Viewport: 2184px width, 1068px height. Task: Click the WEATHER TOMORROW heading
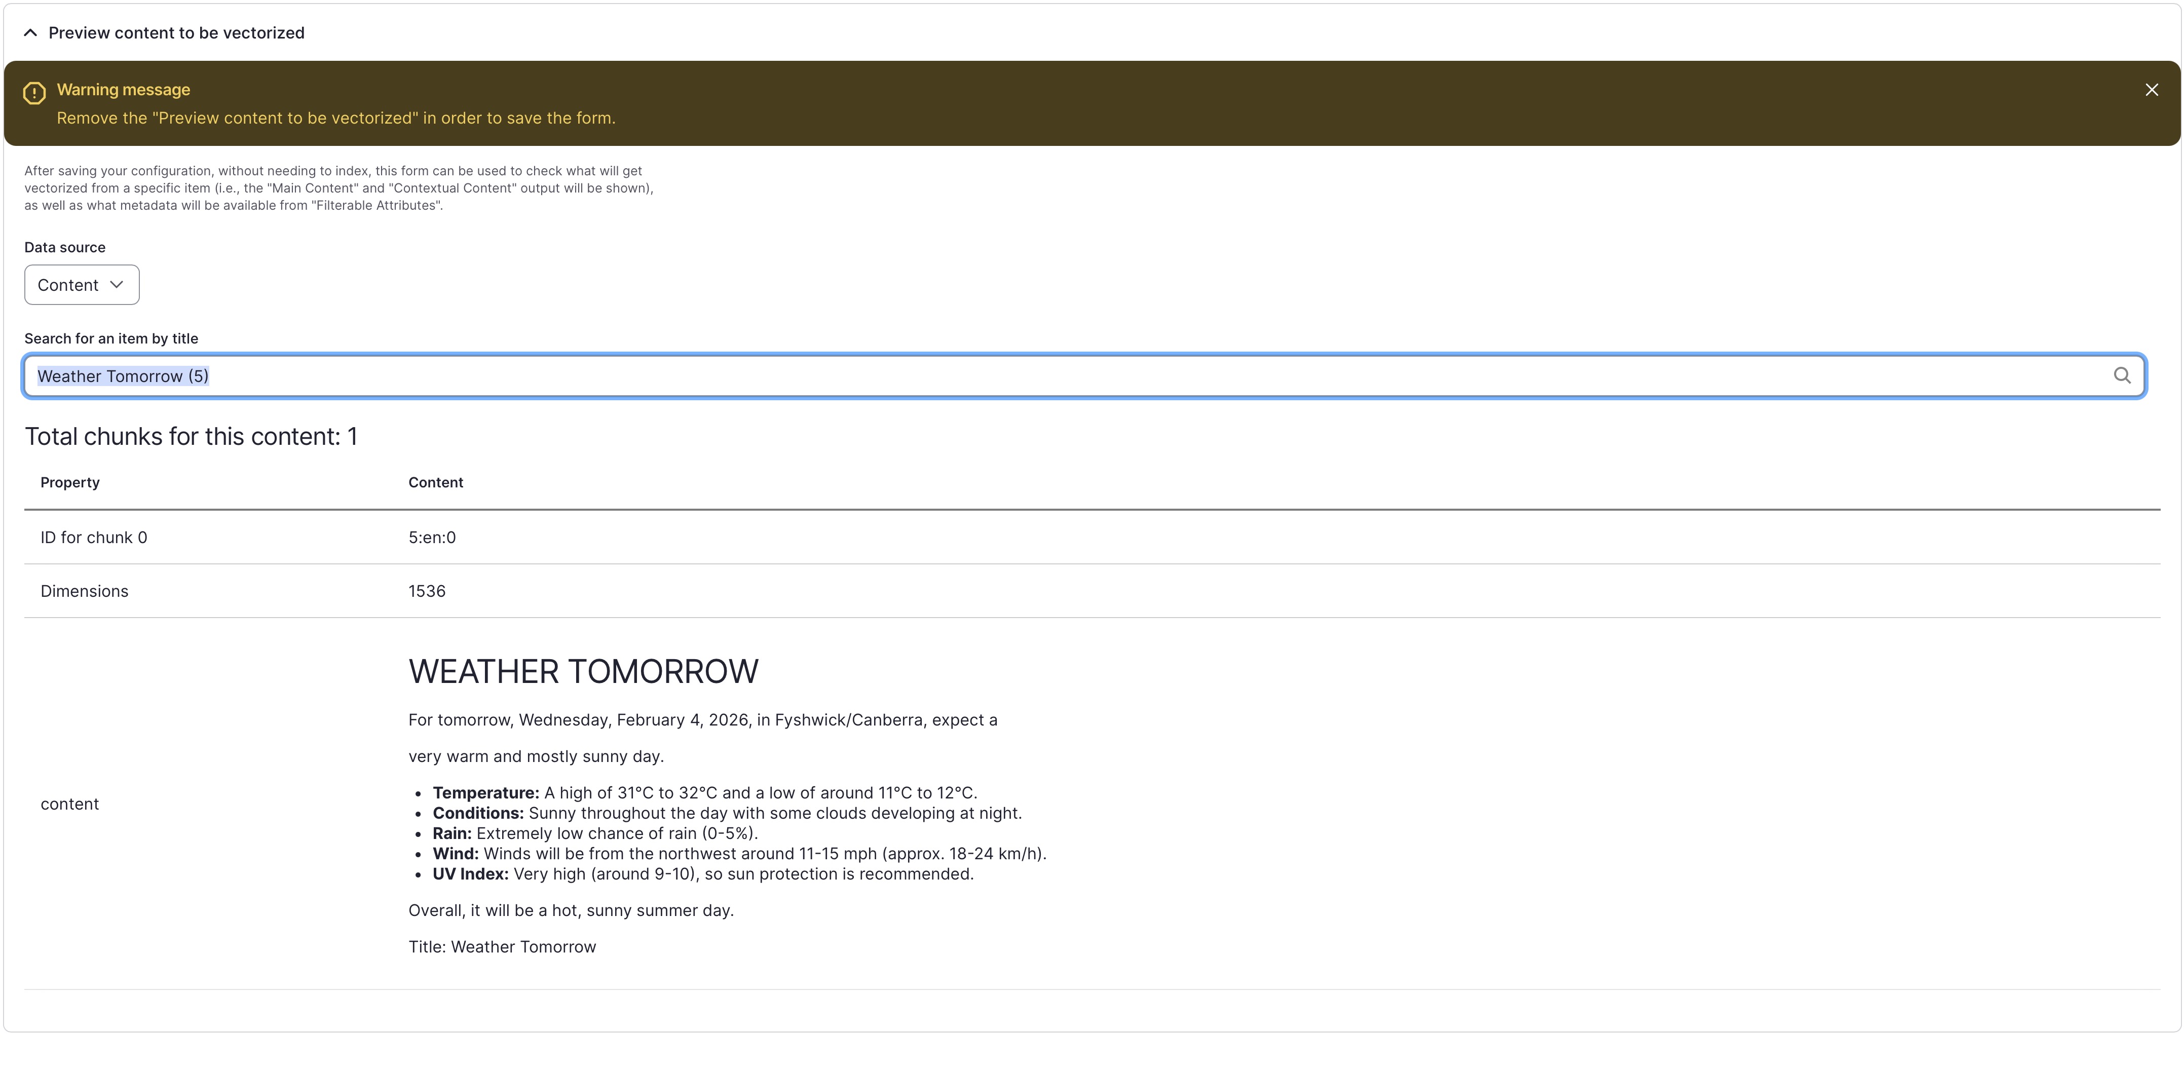(x=583, y=671)
